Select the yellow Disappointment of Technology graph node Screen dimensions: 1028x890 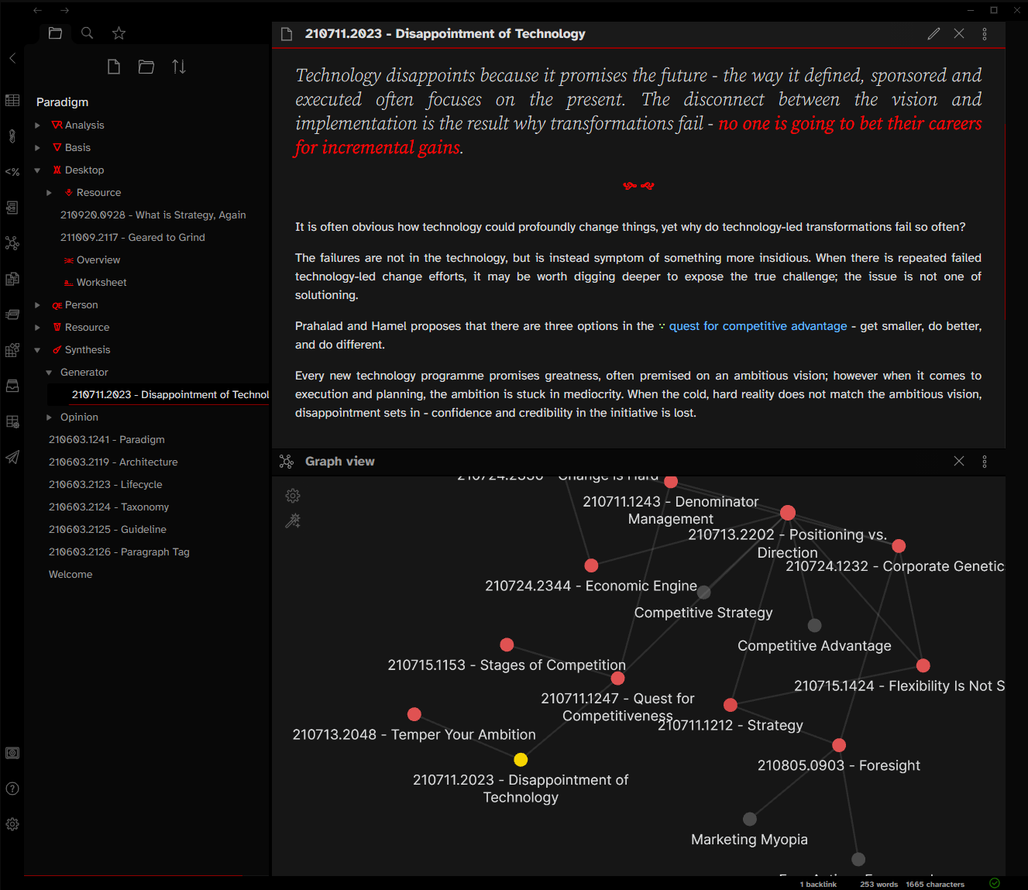click(521, 760)
